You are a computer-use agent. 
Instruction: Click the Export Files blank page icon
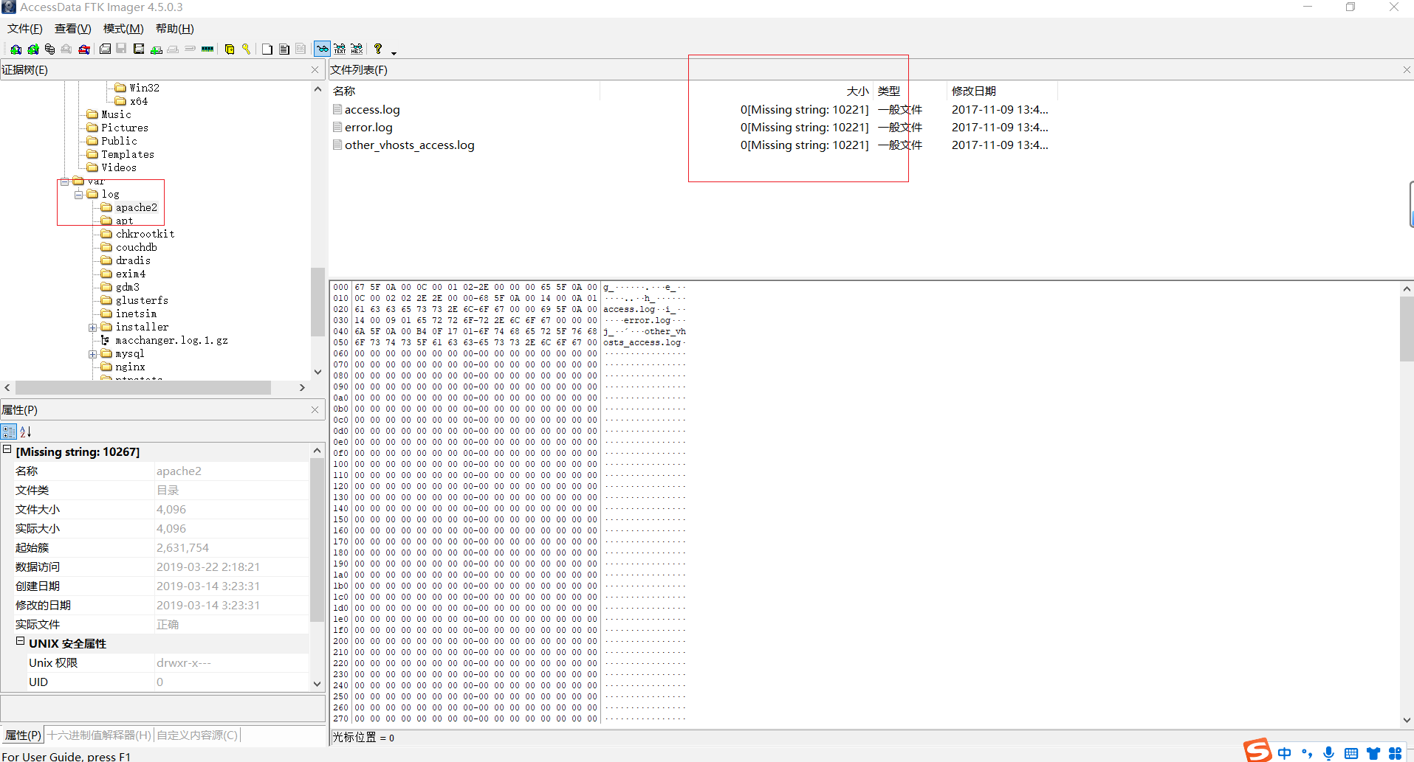pos(267,49)
